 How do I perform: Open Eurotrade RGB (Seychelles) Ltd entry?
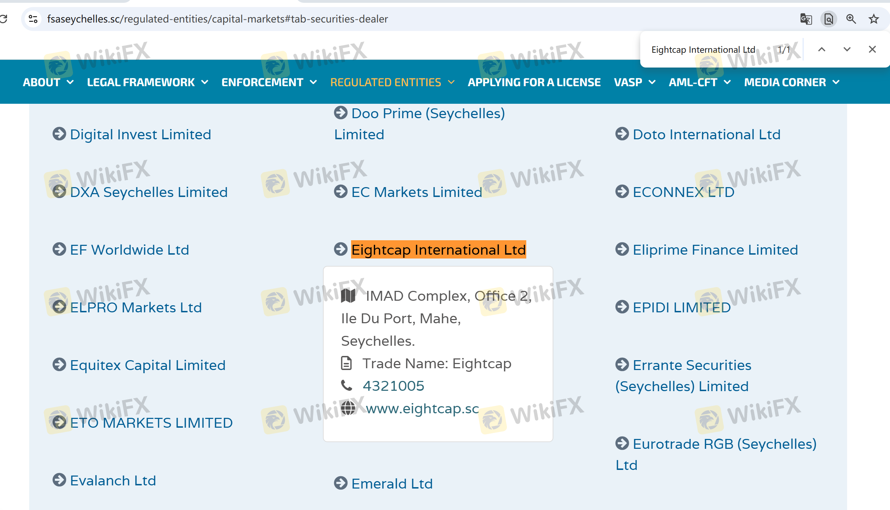pyautogui.click(x=716, y=454)
